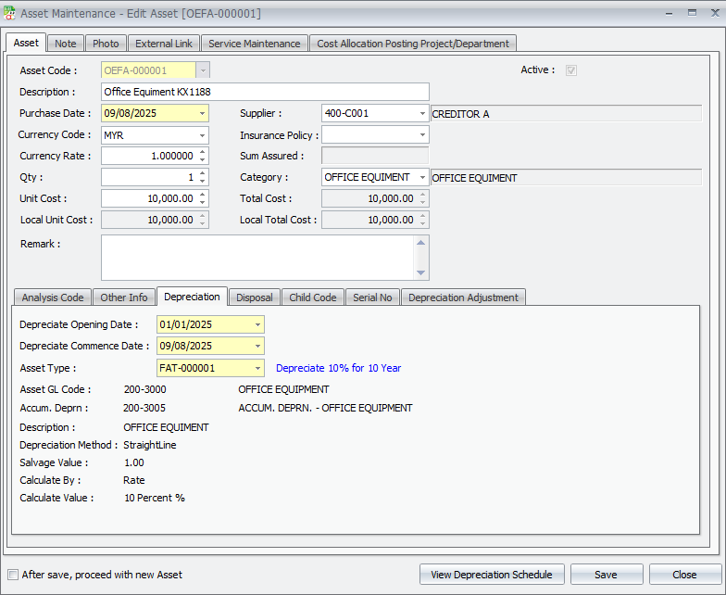Click the application icon in the title bar
Screen dimensions: 726x595
(x=9, y=13)
